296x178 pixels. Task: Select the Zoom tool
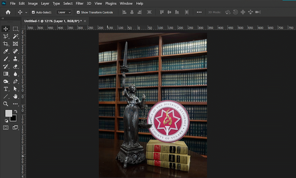tap(6, 104)
